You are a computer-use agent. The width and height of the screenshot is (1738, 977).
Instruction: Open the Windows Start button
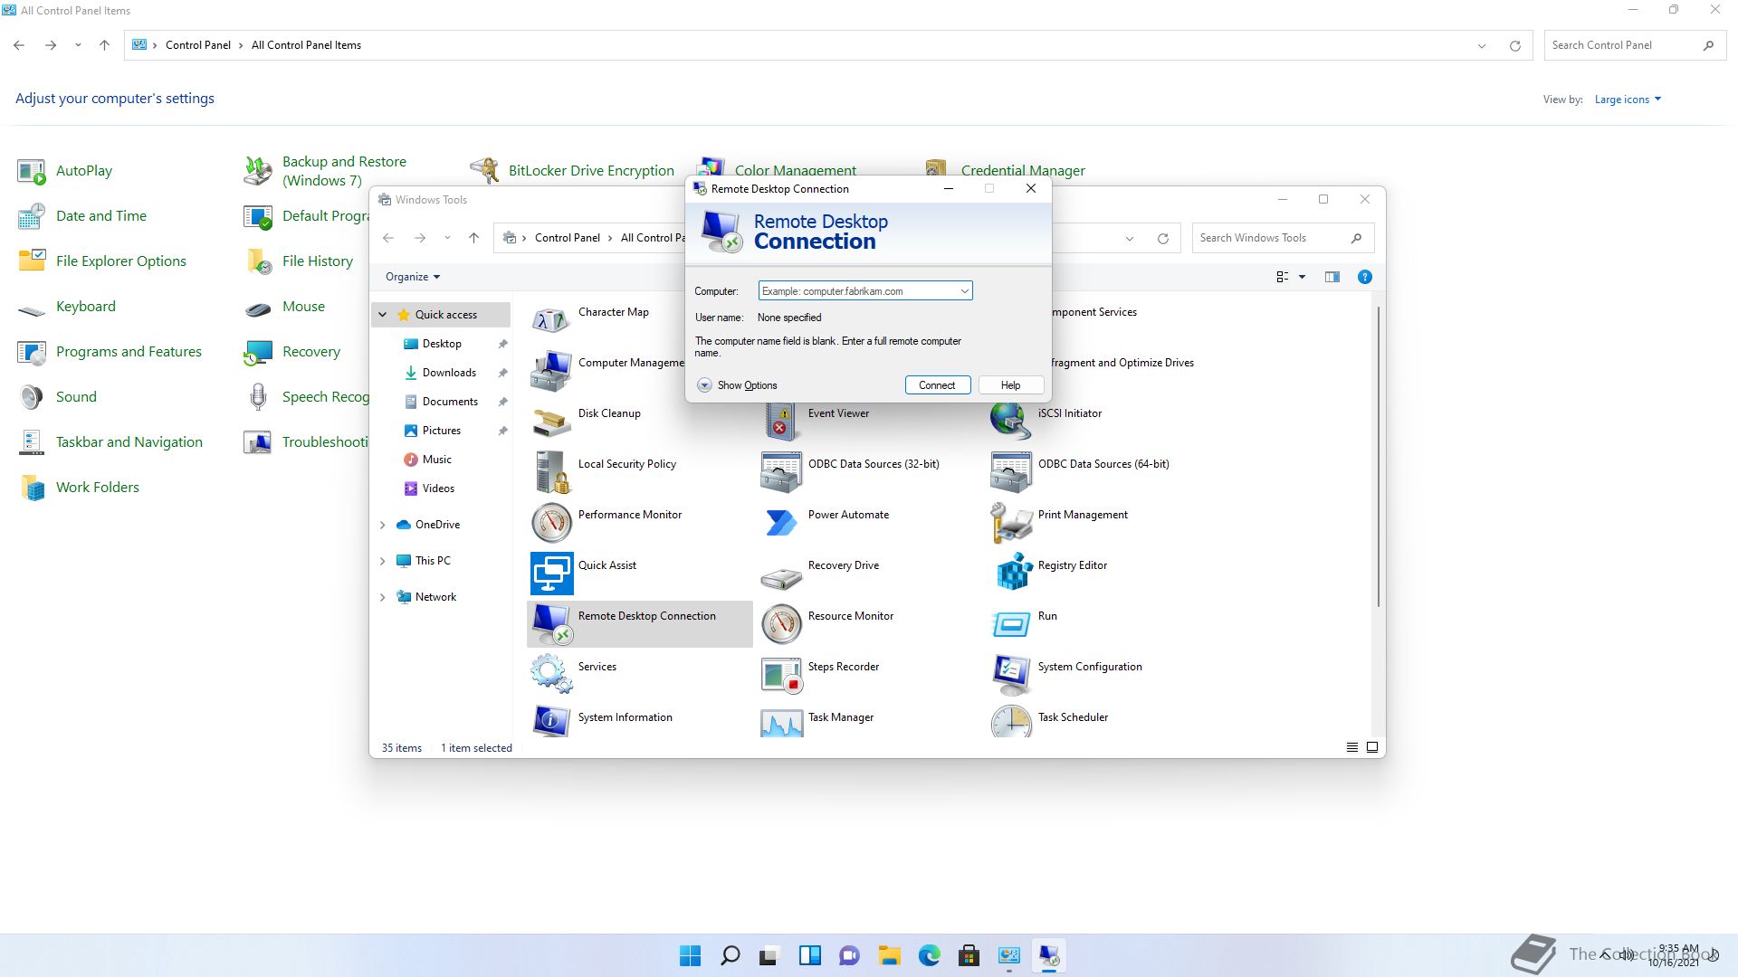(690, 955)
